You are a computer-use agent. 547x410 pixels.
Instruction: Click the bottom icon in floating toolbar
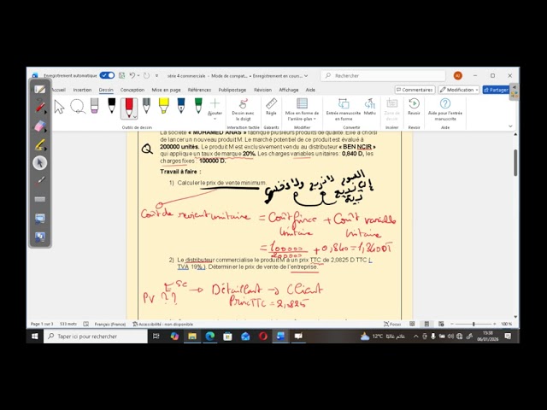click(x=40, y=237)
